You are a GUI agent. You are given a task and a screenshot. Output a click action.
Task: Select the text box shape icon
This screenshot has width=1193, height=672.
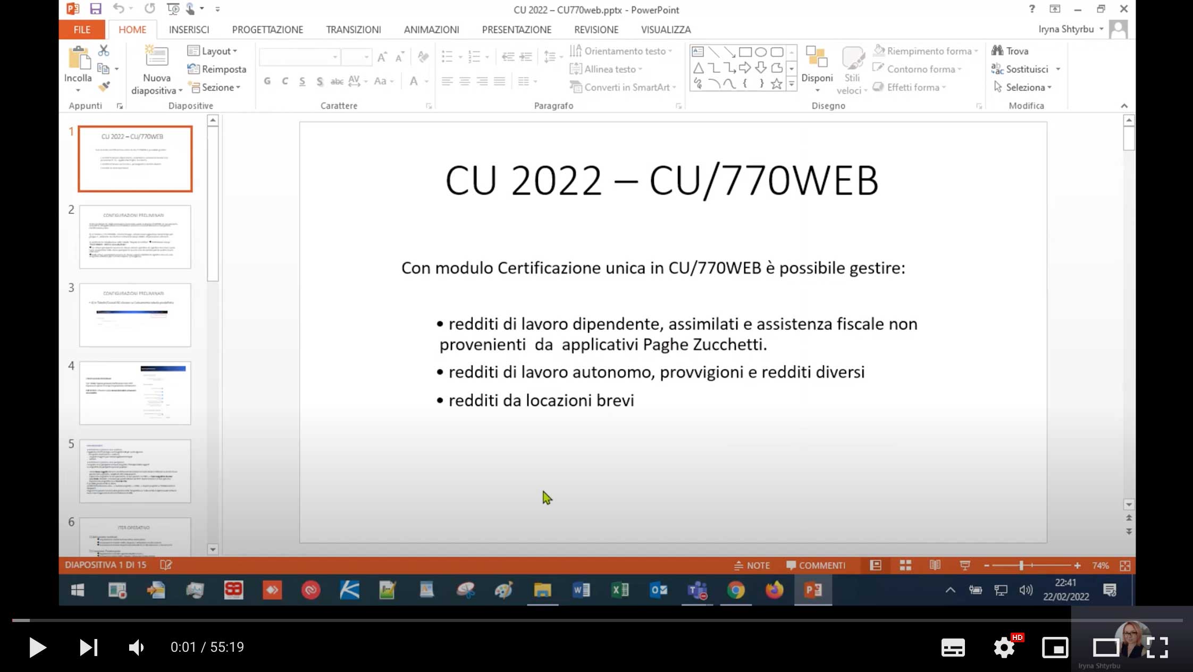[698, 52]
